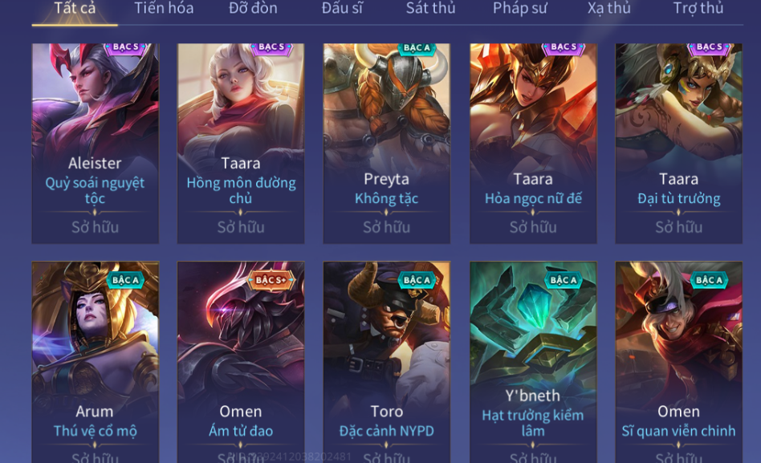
Task: Switch to the Tiến hóa tab
Action: pos(164,8)
